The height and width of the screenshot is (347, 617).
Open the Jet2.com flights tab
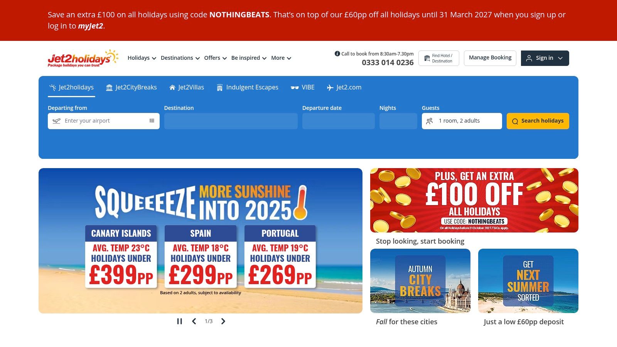click(344, 88)
